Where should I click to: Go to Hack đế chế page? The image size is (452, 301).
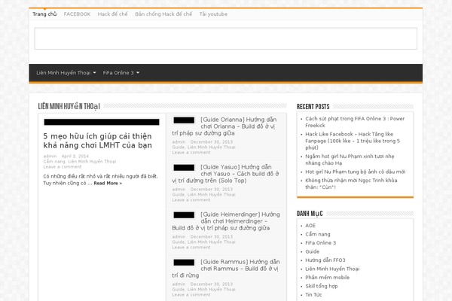(112, 14)
